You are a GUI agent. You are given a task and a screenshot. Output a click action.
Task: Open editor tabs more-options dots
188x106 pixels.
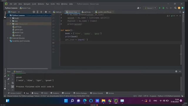click(180, 12)
